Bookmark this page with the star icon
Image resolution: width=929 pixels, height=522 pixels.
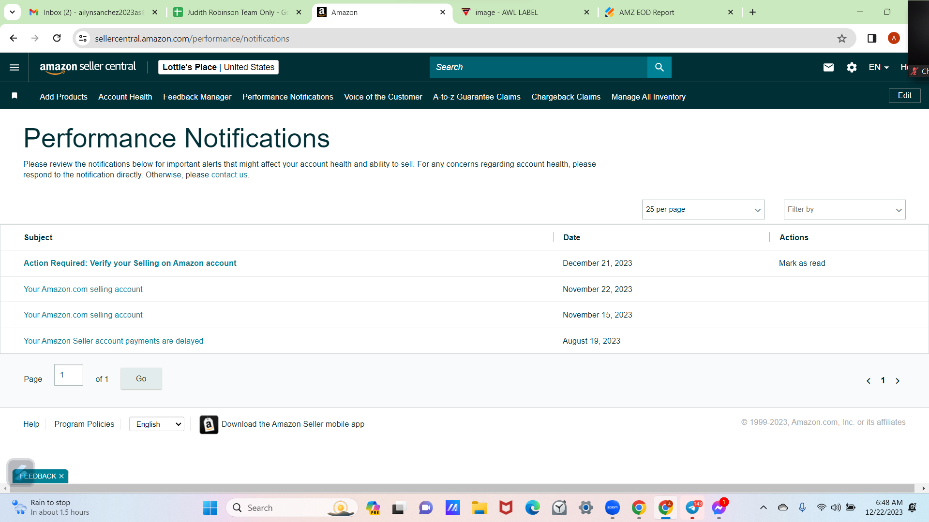coord(842,38)
